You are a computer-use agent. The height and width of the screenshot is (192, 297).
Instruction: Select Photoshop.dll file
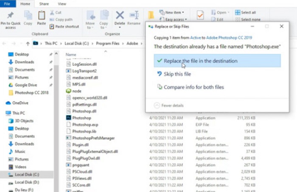pos(84,111)
